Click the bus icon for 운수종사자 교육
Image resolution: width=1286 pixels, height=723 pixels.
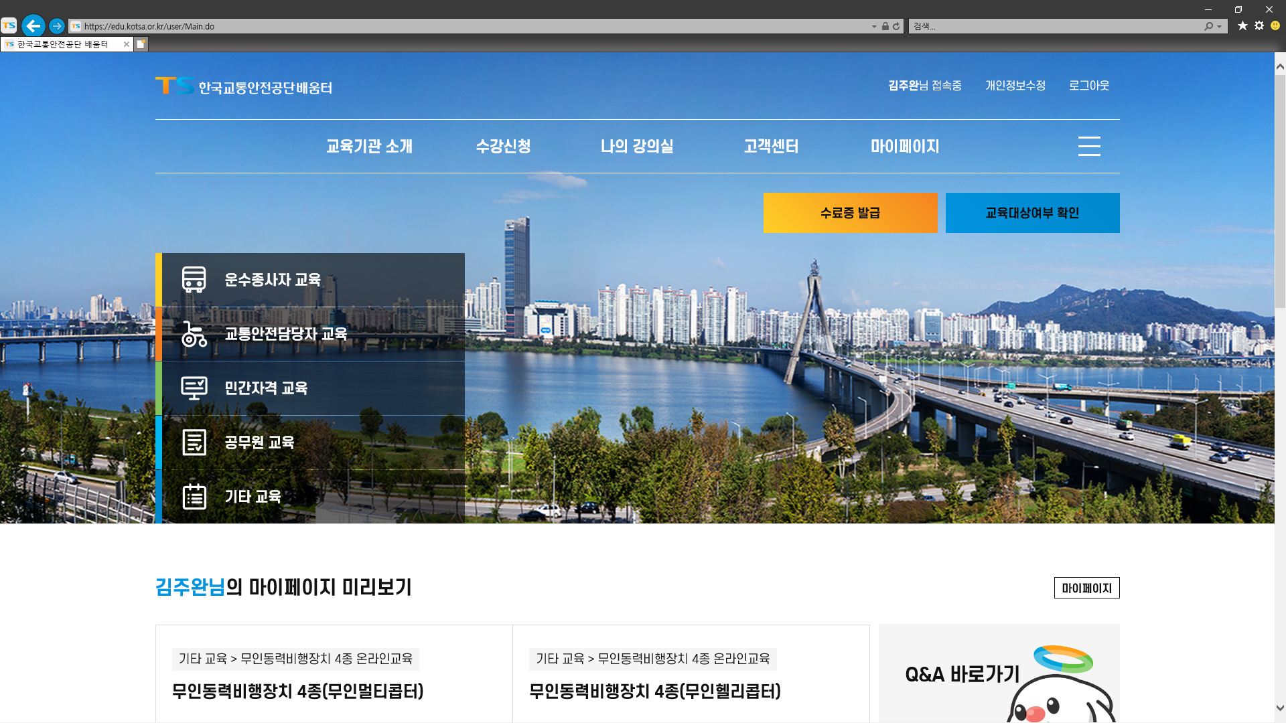194,280
